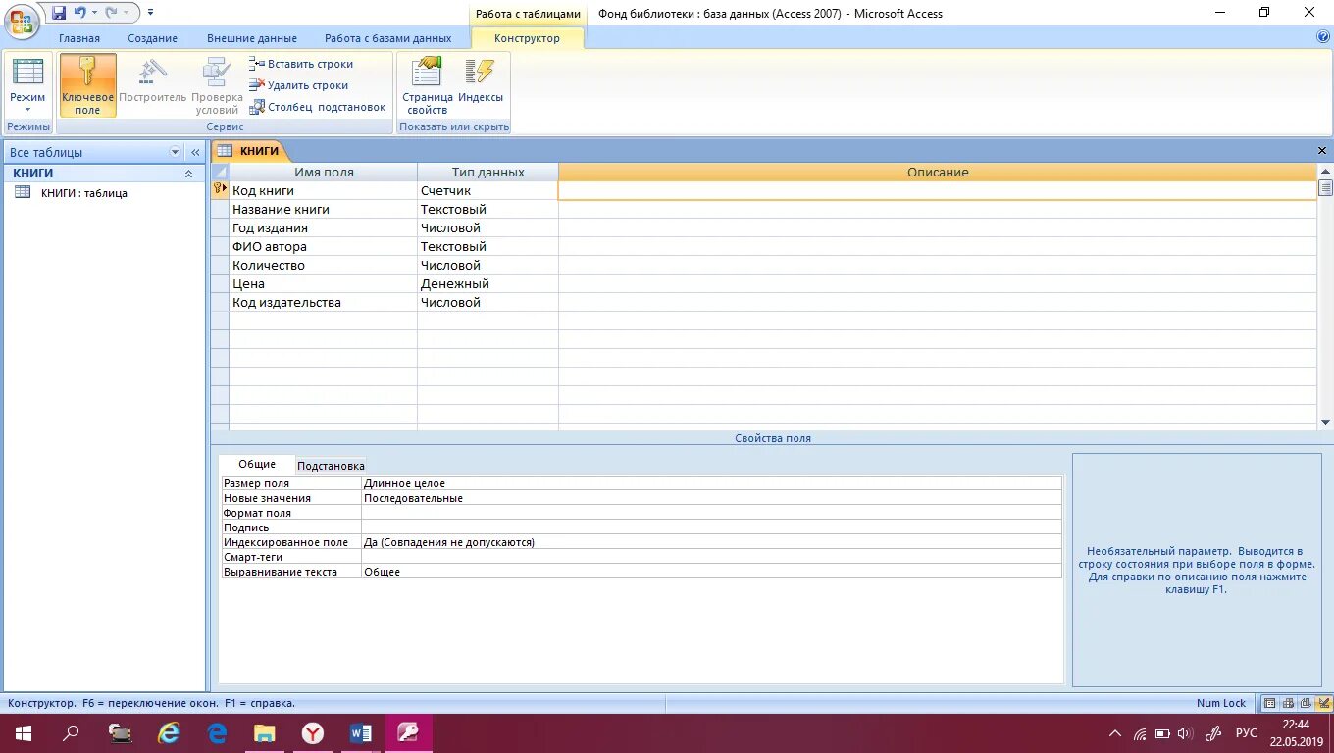The height and width of the screenshot is (753, 1334).
Task: Click the Цена field name cell
Action: point(324,283)
